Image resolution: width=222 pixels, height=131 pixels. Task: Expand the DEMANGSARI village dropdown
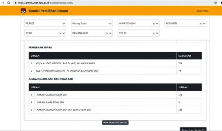pyautogui.click(x=110, y=33)
